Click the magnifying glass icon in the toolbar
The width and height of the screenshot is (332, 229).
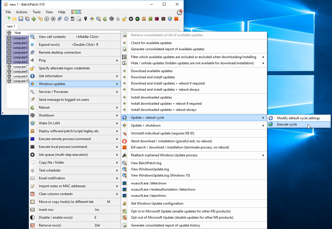coord(99,19)
